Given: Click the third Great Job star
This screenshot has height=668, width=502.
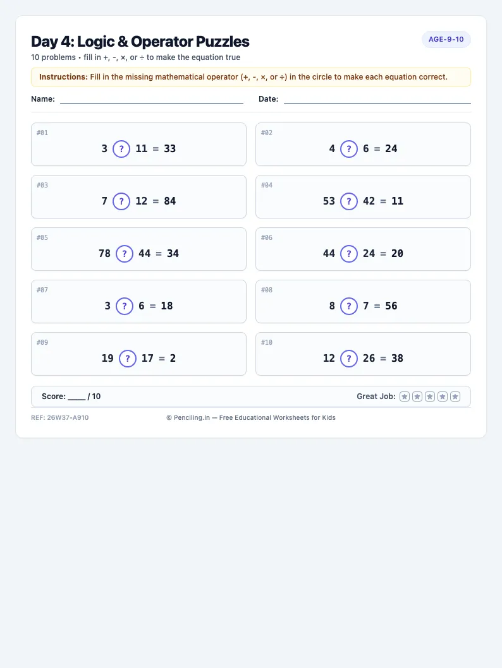Looking at the screenshot, I should (x=430, y=397).
